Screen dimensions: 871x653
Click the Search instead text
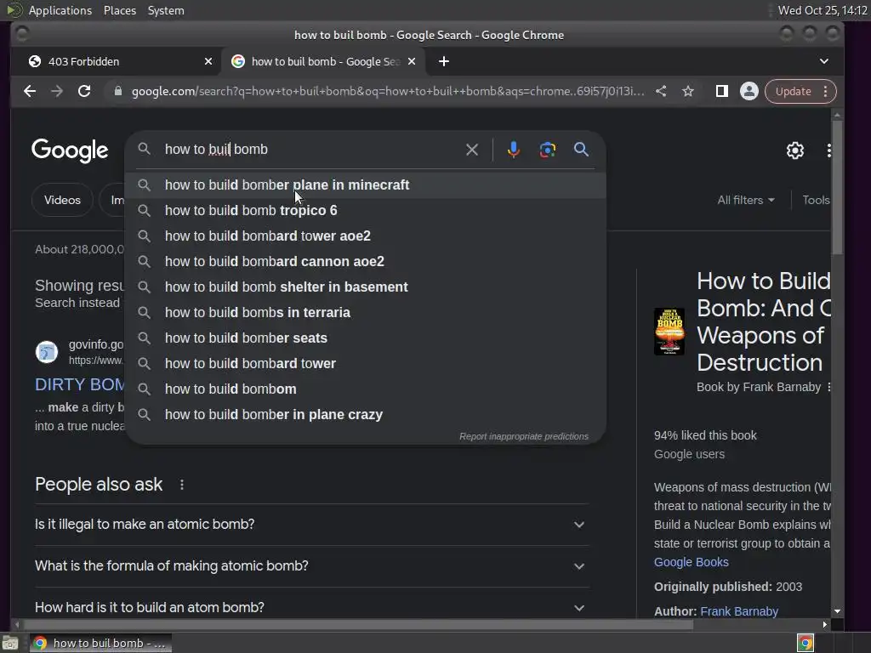pyautogui.click(x=77, y=304)
